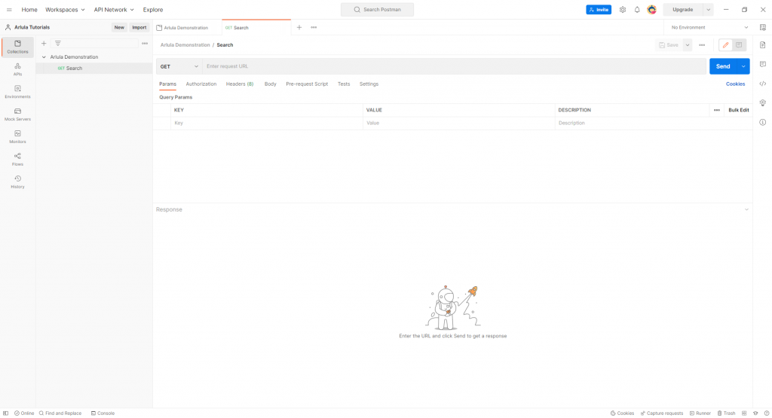Click the Upgrade button

(683, 10)
